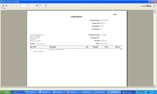Click the View Invoic... taskbar button
The width and height of the screenshot is (157, 94).
(x=128, y=92)
